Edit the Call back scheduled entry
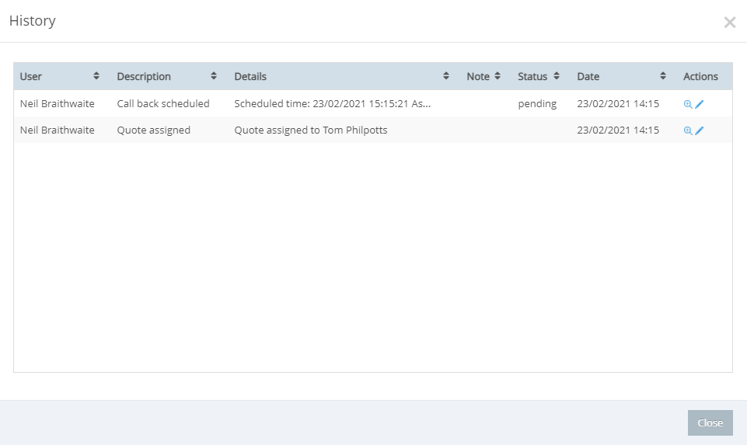 click(x=699, y=104)
